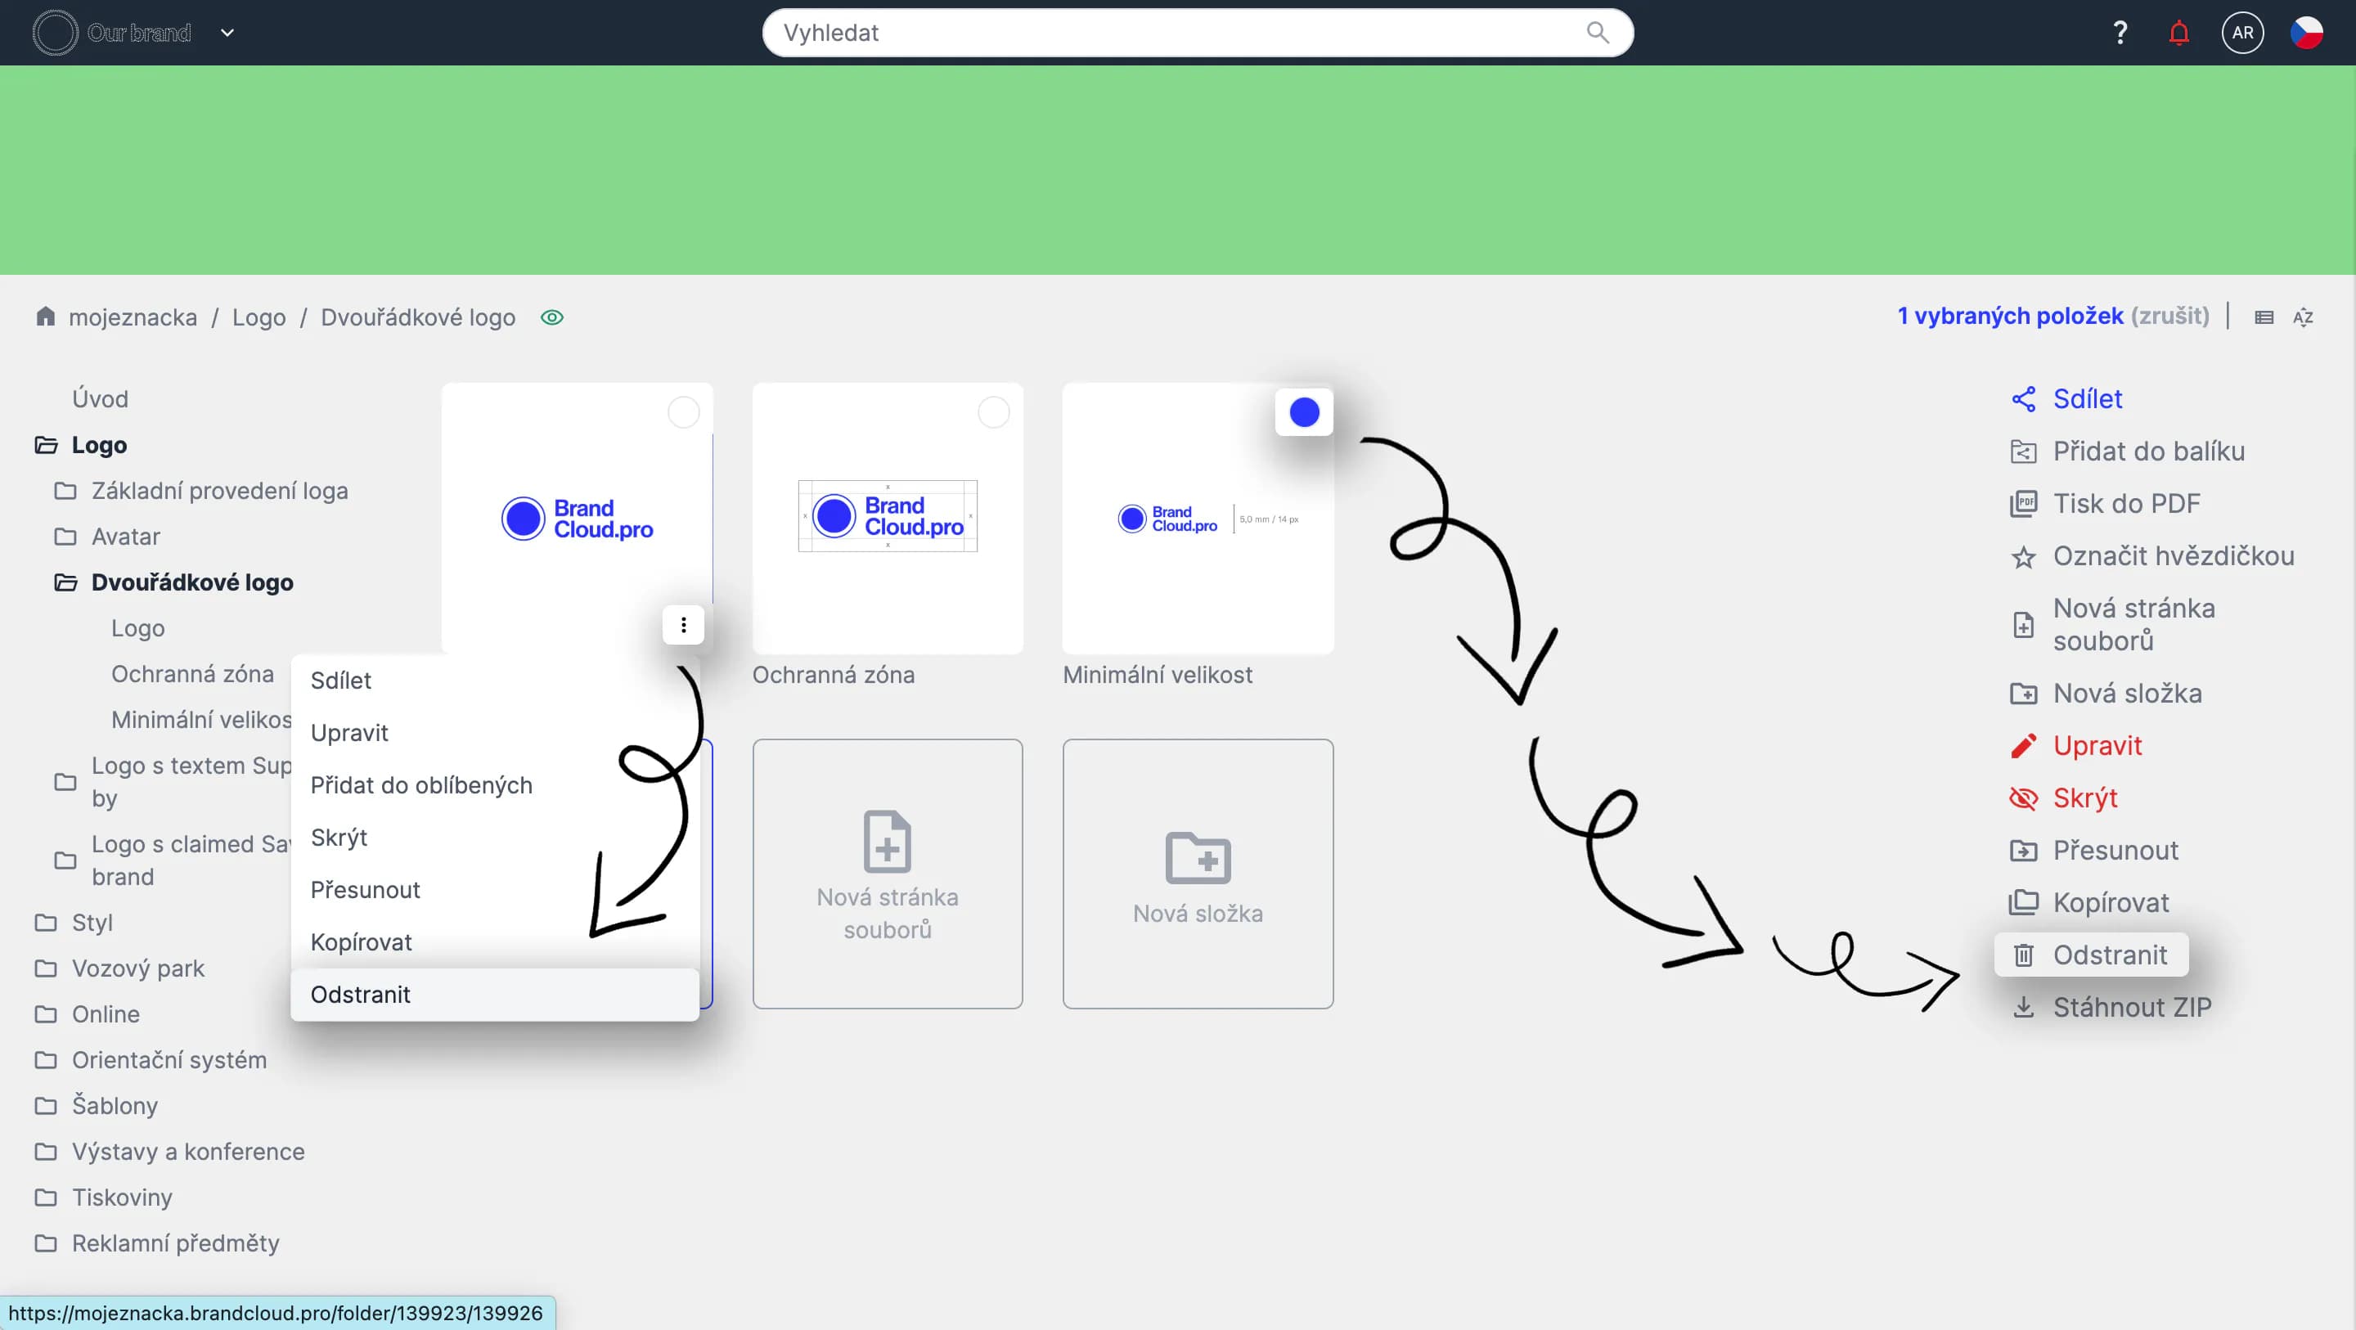Toggle the green eye visibility icon
2356x1330 pixels.
[x=551, y=317]
